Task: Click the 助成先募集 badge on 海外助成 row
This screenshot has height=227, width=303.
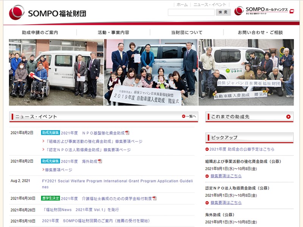Action: 50,161
